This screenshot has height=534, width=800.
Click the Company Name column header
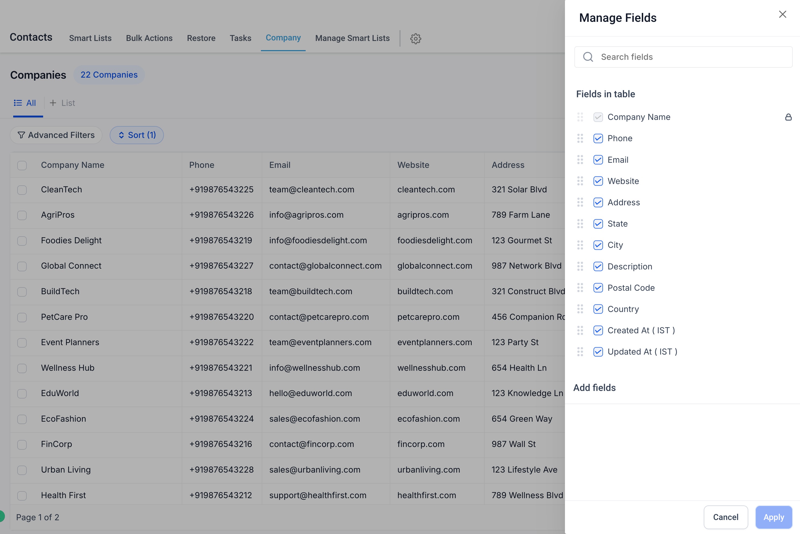click(x=73, y=165)
